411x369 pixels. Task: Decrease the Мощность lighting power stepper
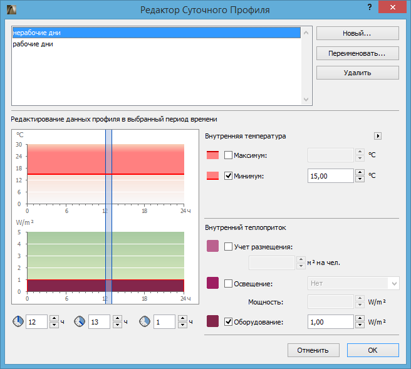pos(360,305)
